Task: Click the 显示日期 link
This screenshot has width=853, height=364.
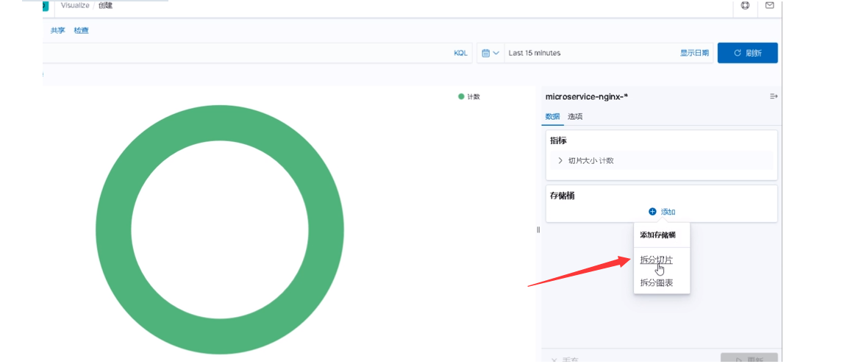Action: pos(694,53)
